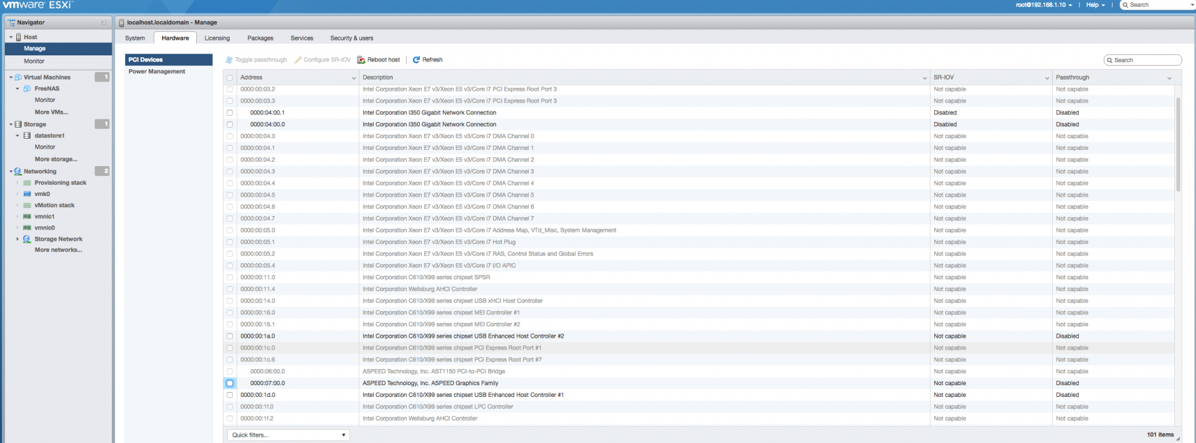Image resolution: width=1196 pixels, height=443 pixels.
Task: Click the Storage count badge
Action: pos(102,124)
